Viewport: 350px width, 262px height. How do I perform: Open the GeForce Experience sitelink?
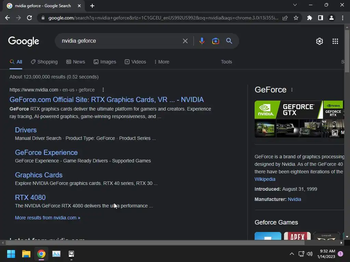coord(46,152)
